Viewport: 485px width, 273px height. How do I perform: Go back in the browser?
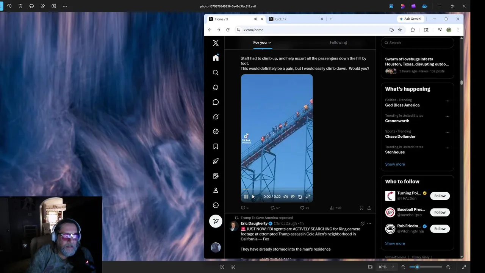(210, 30)
